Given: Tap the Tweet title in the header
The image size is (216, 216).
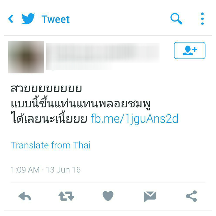Looking at the screenshot, I should (x=55, y=19).
